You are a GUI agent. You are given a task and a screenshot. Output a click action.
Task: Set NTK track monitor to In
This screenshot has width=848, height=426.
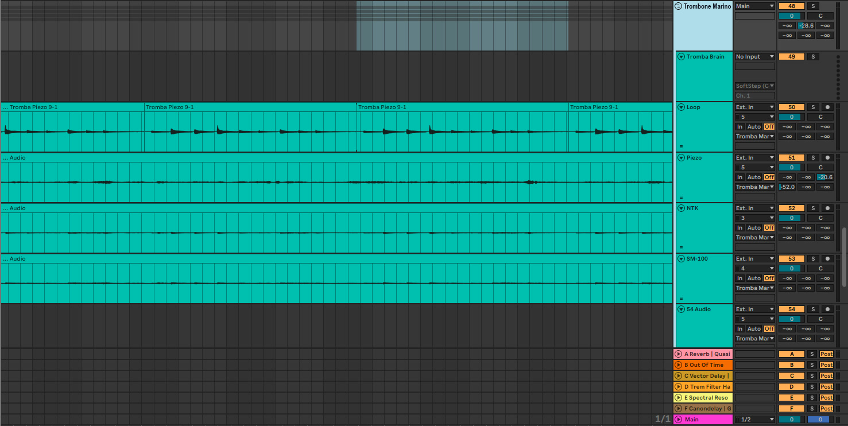click(739, 228)
